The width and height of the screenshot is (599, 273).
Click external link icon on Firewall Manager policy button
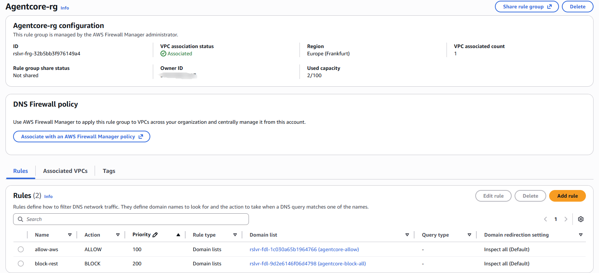coord(141,136)
